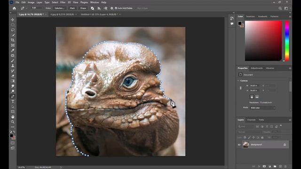The image size is (301, 169).
Task: Open the Path mode dropdown
Action: (37, 8)
